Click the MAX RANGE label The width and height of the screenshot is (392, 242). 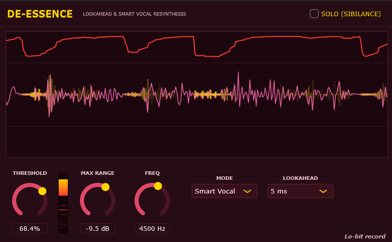coord(98,173)
